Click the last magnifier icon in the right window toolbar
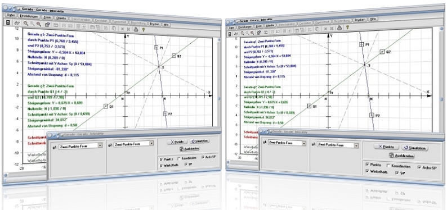The image size is (447, 210). pos(253,33)
